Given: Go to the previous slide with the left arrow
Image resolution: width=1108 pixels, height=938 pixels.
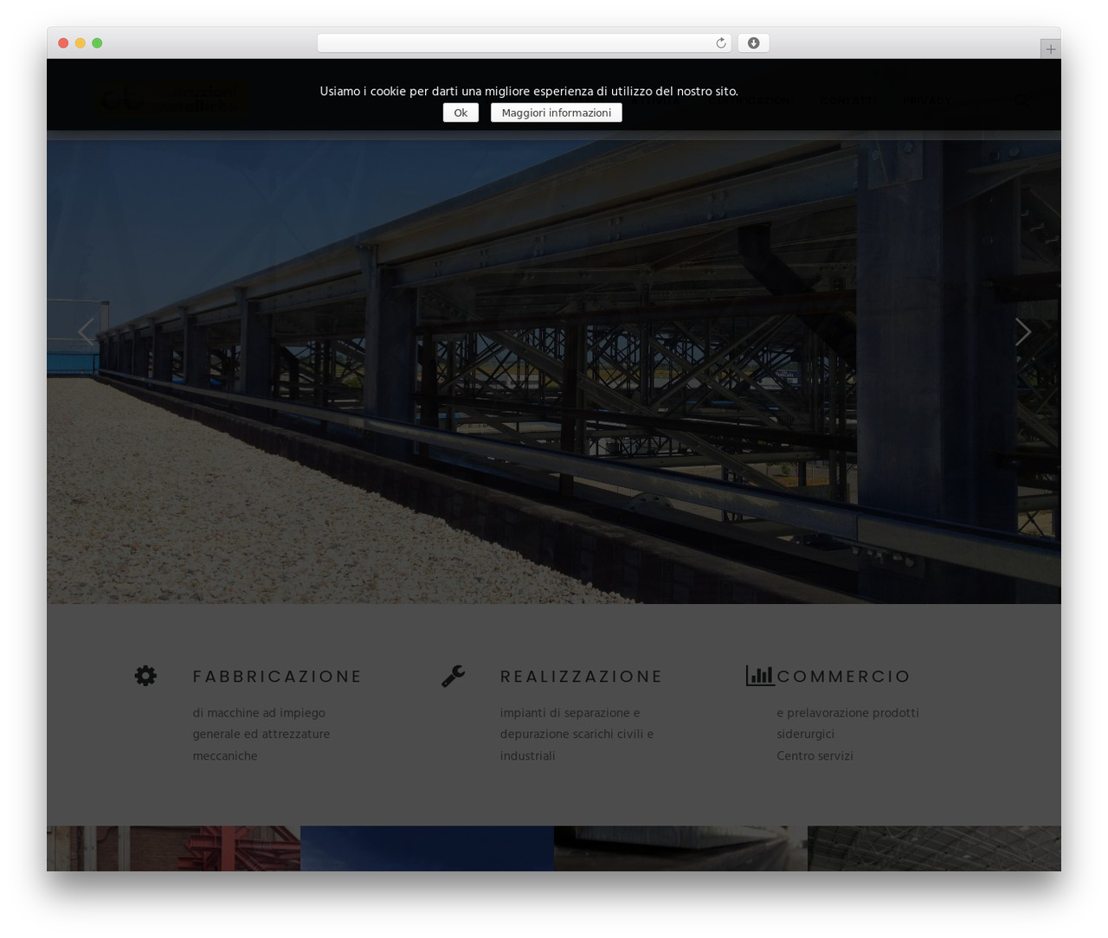Looking at the screenshot, I should tap(86, 331).
